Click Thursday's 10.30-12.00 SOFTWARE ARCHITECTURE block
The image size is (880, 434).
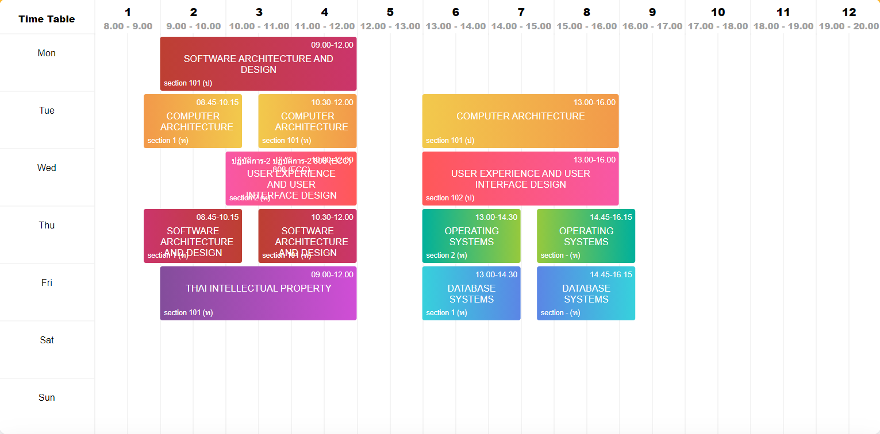click(x=308, y=235)
